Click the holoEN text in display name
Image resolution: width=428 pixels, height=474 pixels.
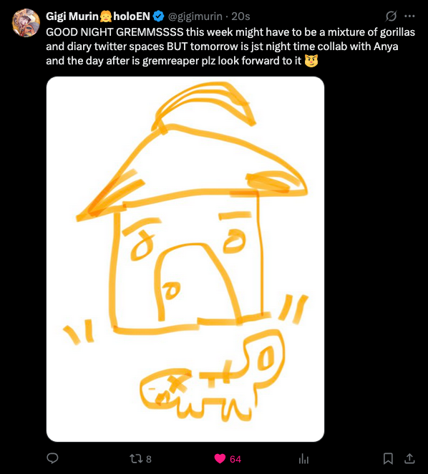[x=132, y=16]
